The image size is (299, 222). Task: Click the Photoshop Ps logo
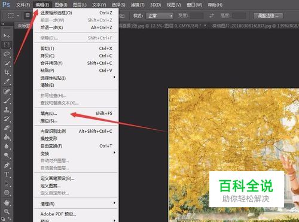[6, 4]
